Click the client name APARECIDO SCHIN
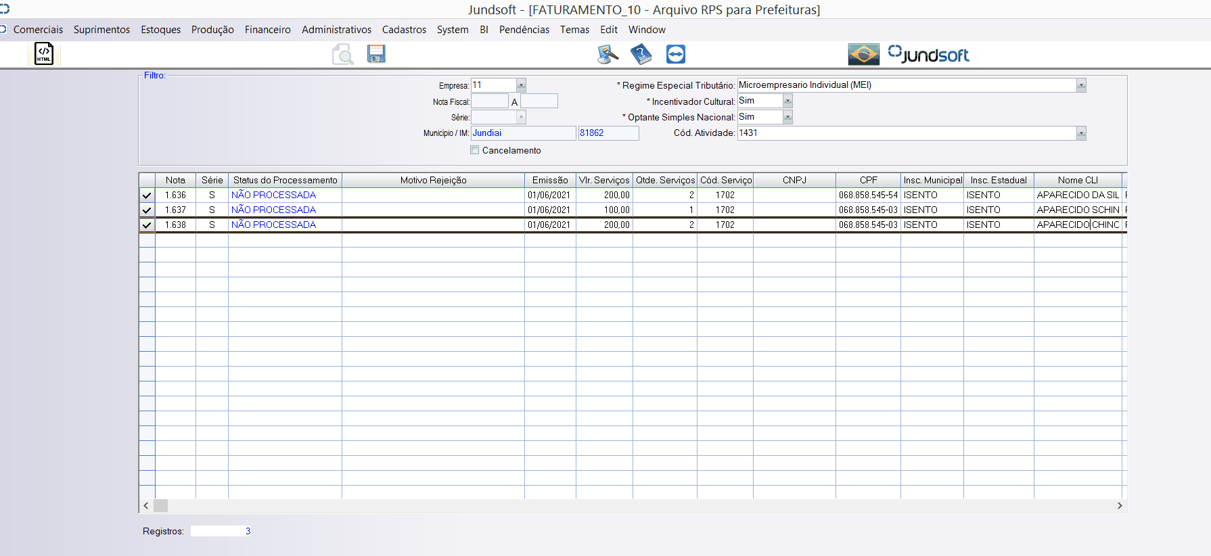 (1078, 210)
